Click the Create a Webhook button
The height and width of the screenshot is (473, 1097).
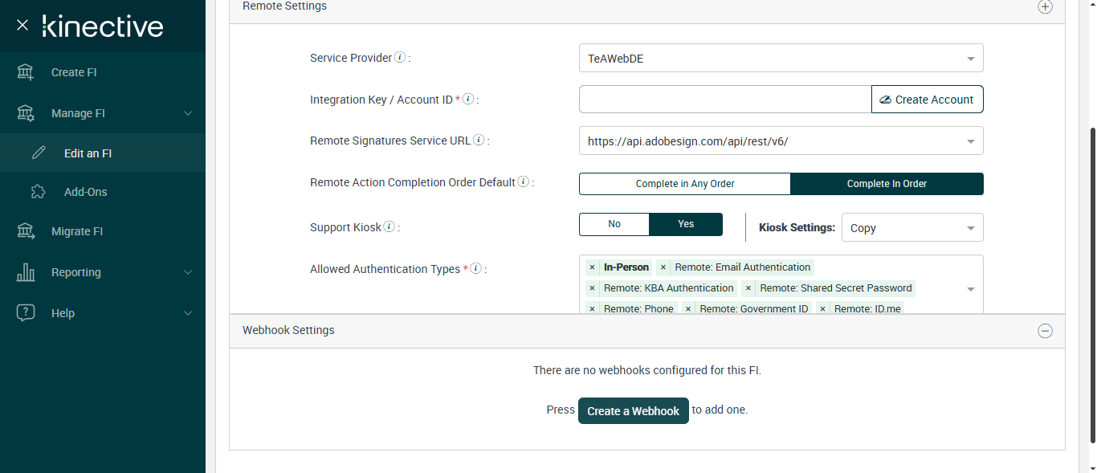[x=633, y=411]
